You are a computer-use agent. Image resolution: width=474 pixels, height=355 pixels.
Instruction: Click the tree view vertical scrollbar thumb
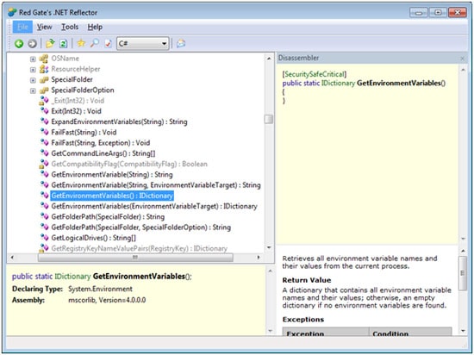(x=269, y=119)
